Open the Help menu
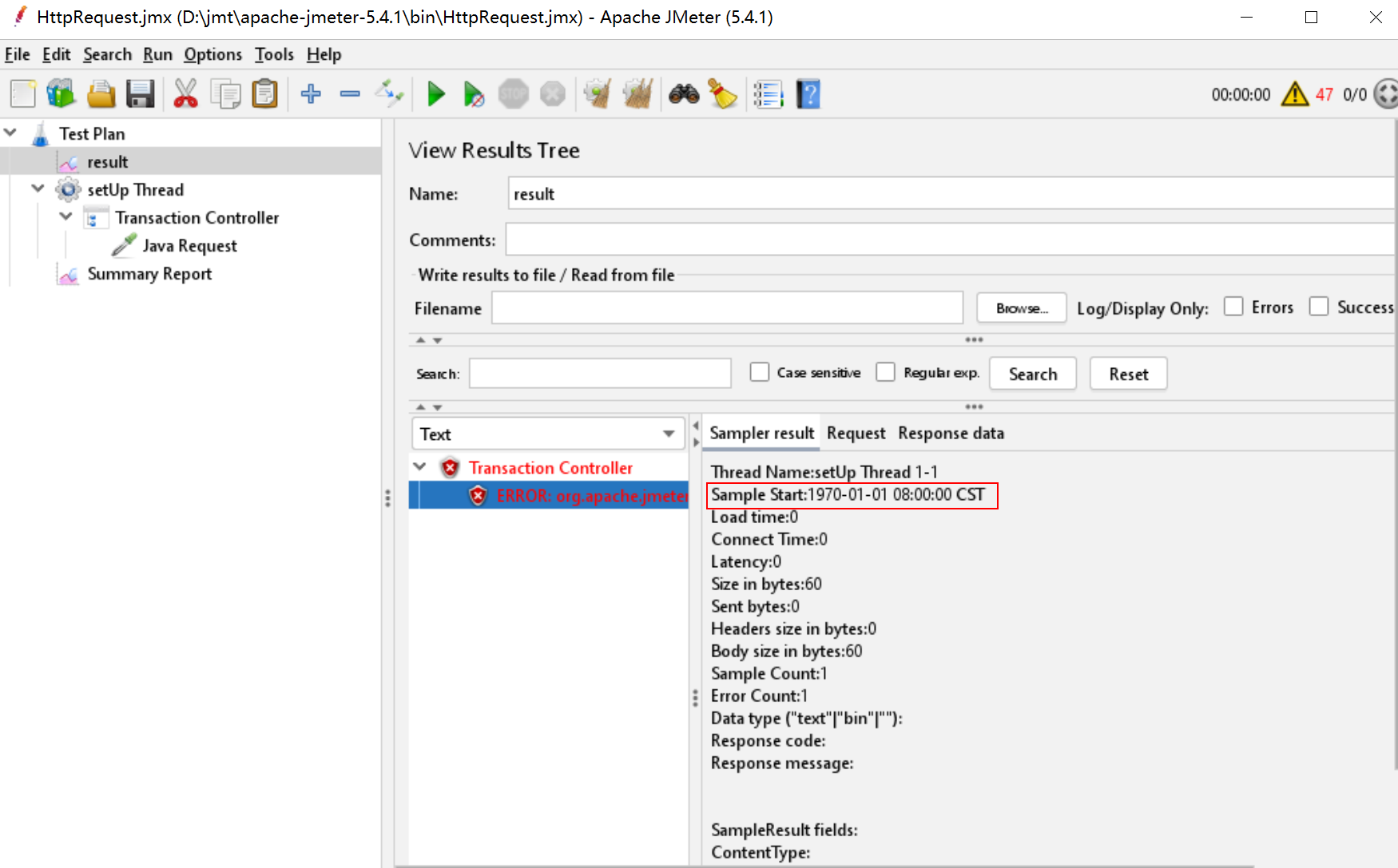The image size is (1398, 868). [324, 54]
